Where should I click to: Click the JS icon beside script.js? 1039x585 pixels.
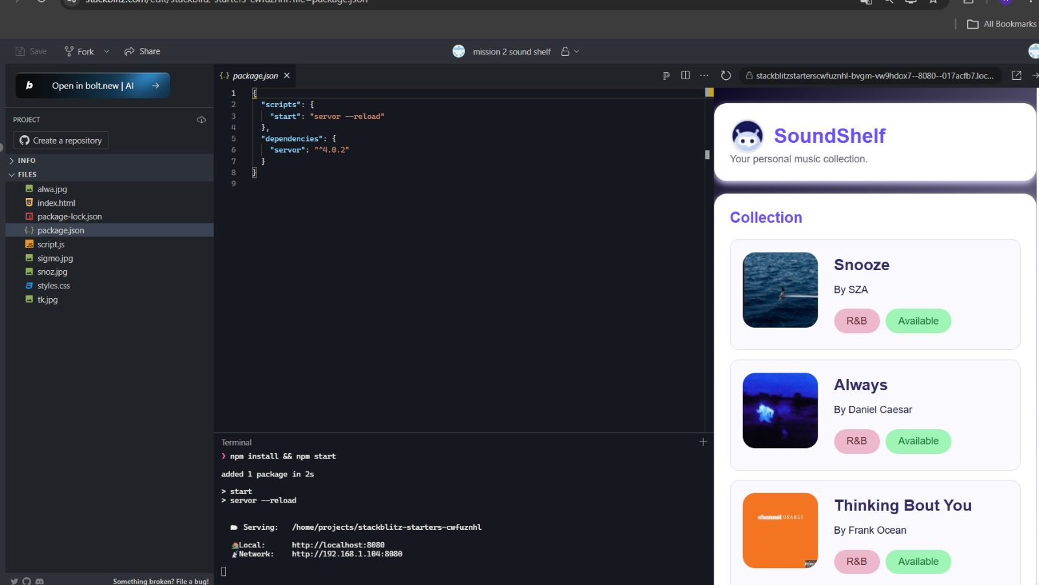29,244
